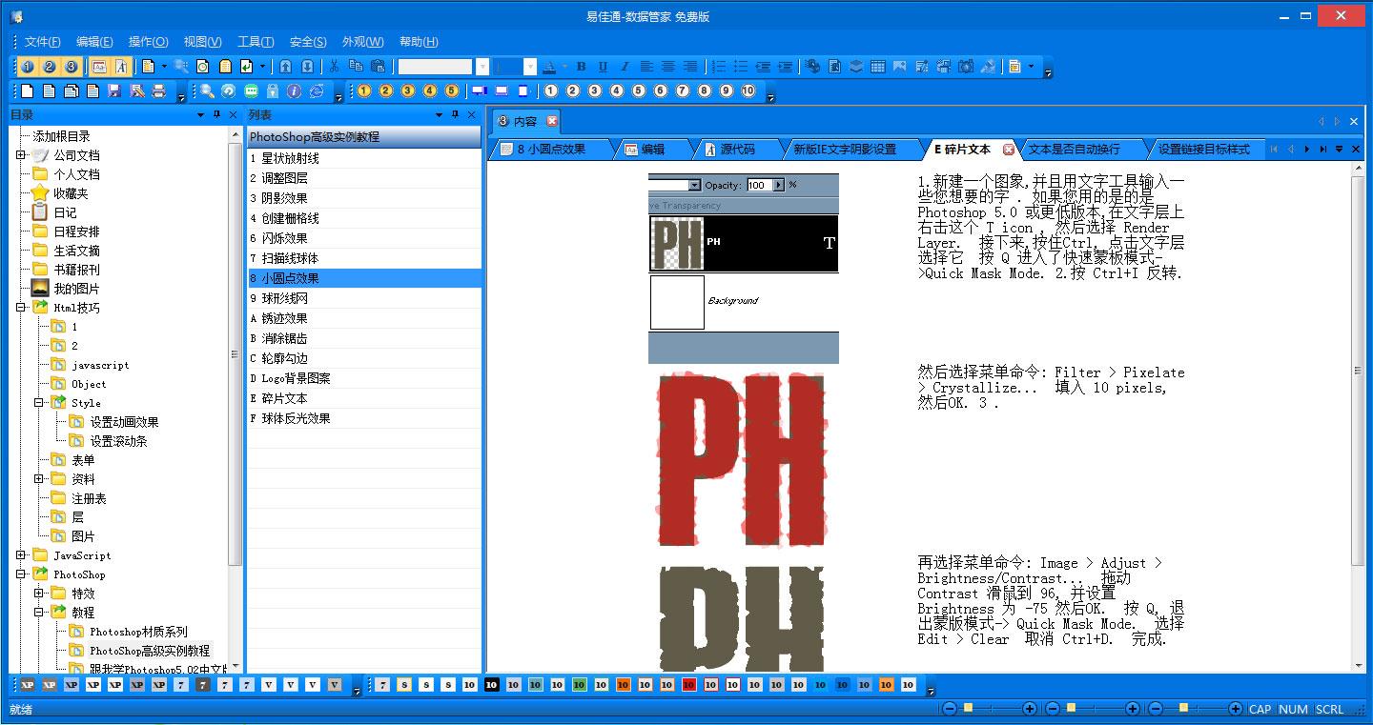Click the black highlighted 10 style icon
This screenshot has width=1373, height=725.
(x=491, y=685)
